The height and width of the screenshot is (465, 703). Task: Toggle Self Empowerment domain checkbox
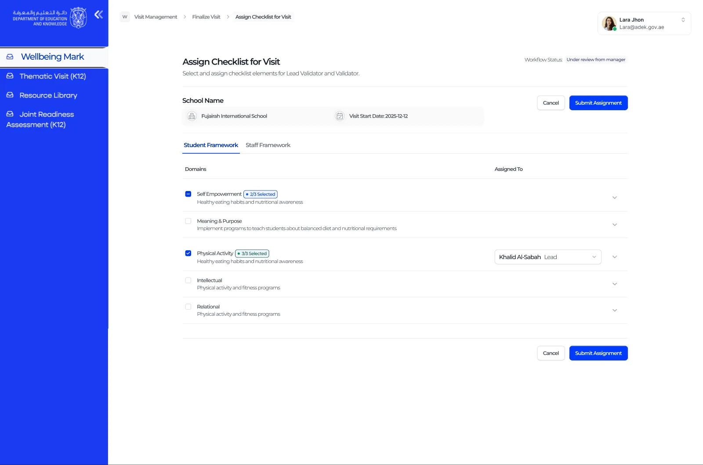188,194
